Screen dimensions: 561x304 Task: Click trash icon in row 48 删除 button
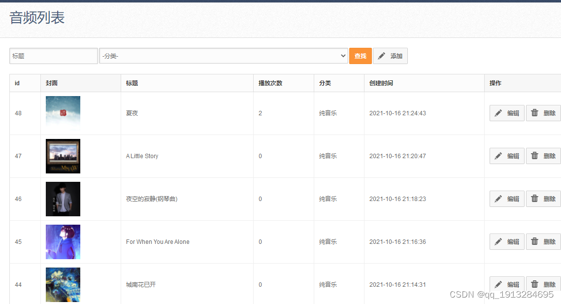534,113
